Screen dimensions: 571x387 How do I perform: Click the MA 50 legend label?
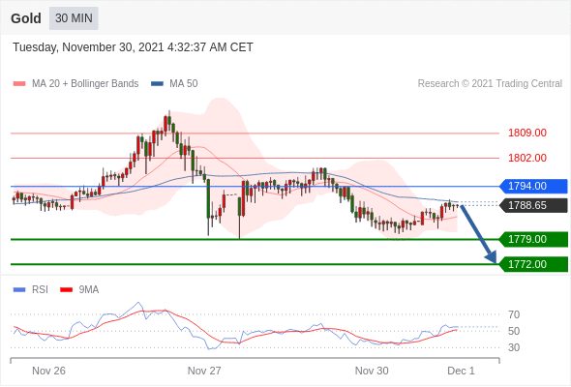click(184, 84)
